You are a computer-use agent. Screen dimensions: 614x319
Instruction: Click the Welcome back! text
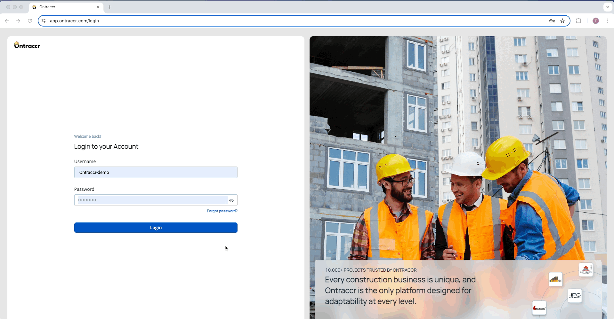tap(88, 136)
